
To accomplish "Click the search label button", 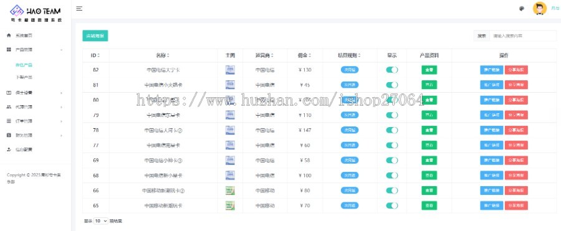I will tap(482, 35).
